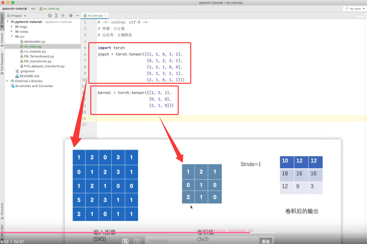Image resolution: width=367 pixels, height=244 pixels.
Task: Click the notes folder icon
Action: pyautogui.click(x=17, y=31)
